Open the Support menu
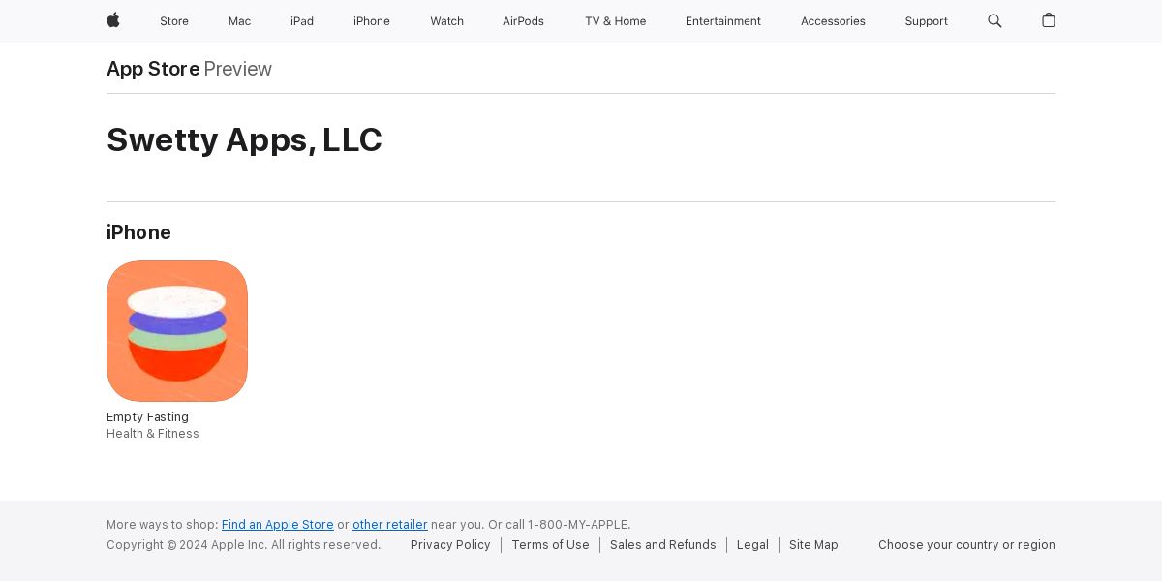This screenshot has height=581, width=1162. click(x=926, y=21)
